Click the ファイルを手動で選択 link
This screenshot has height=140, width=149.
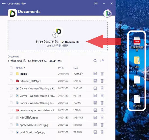(57, 46)
